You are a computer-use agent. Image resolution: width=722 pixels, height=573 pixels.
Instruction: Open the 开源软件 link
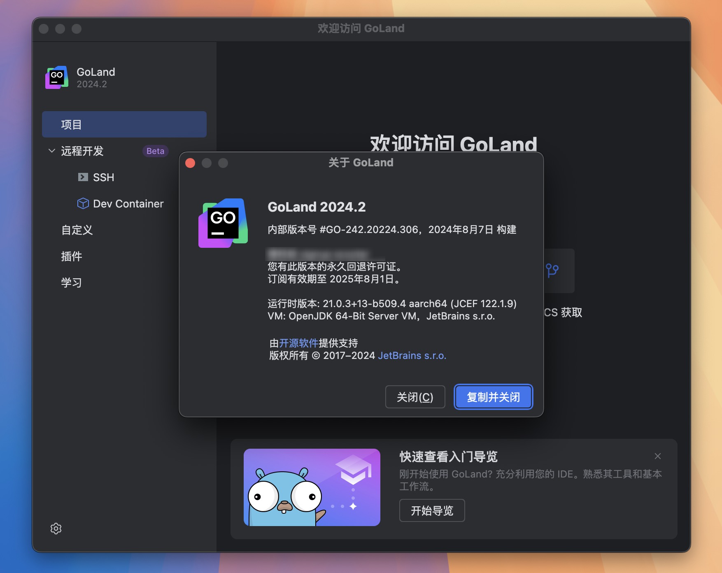pyautogui.click(x=299, y=343)
